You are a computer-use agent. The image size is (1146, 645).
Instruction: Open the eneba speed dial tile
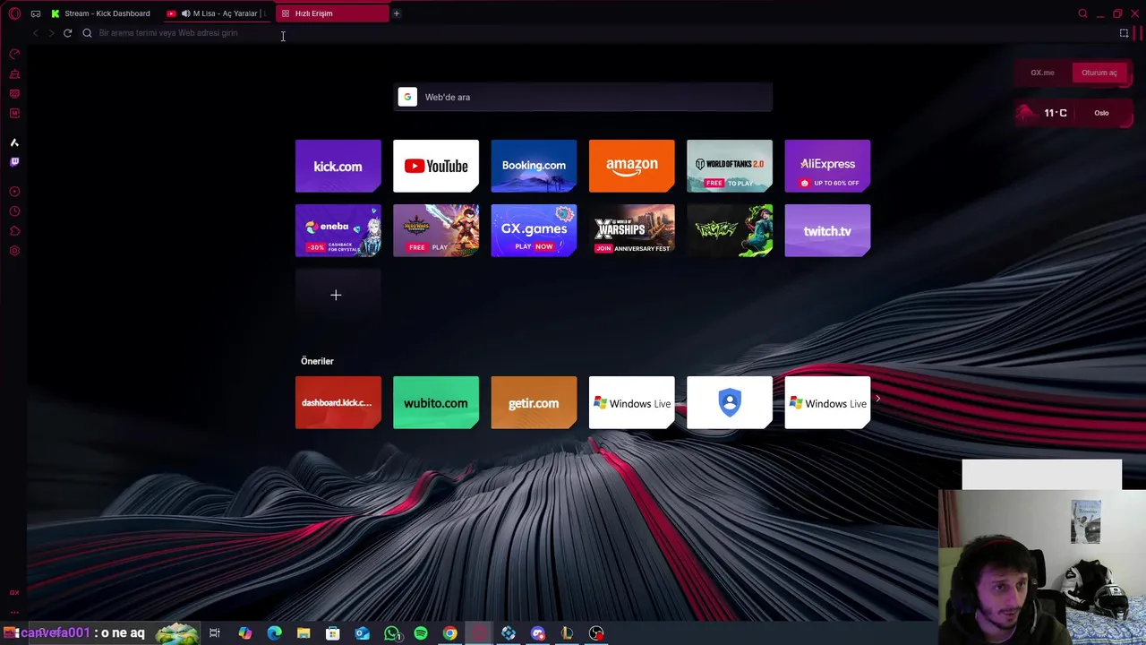pyautogui.click(x=338, y=230)
